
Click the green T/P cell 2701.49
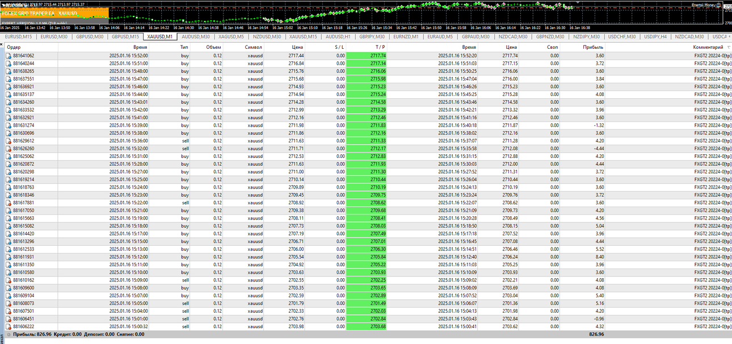tap(367, 303)
